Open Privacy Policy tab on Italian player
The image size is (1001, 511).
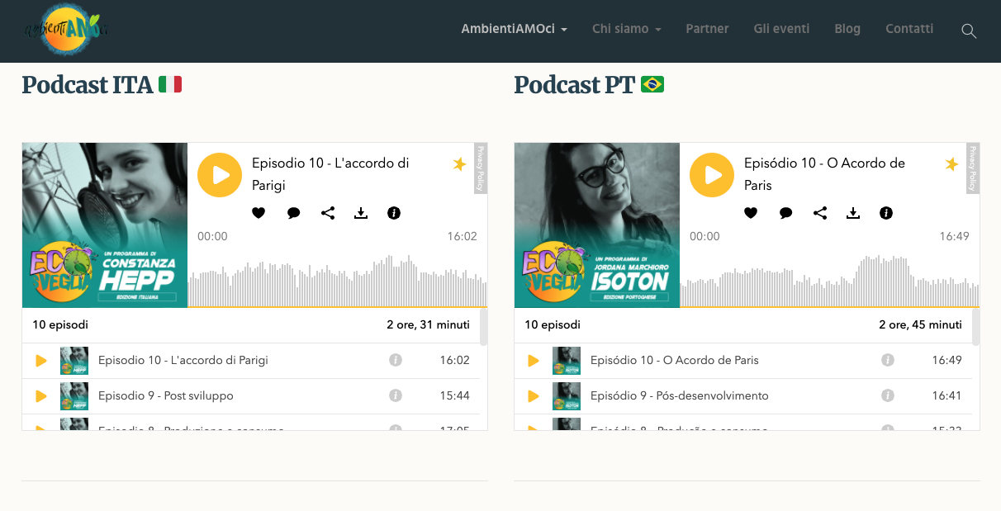coord(481,168)
